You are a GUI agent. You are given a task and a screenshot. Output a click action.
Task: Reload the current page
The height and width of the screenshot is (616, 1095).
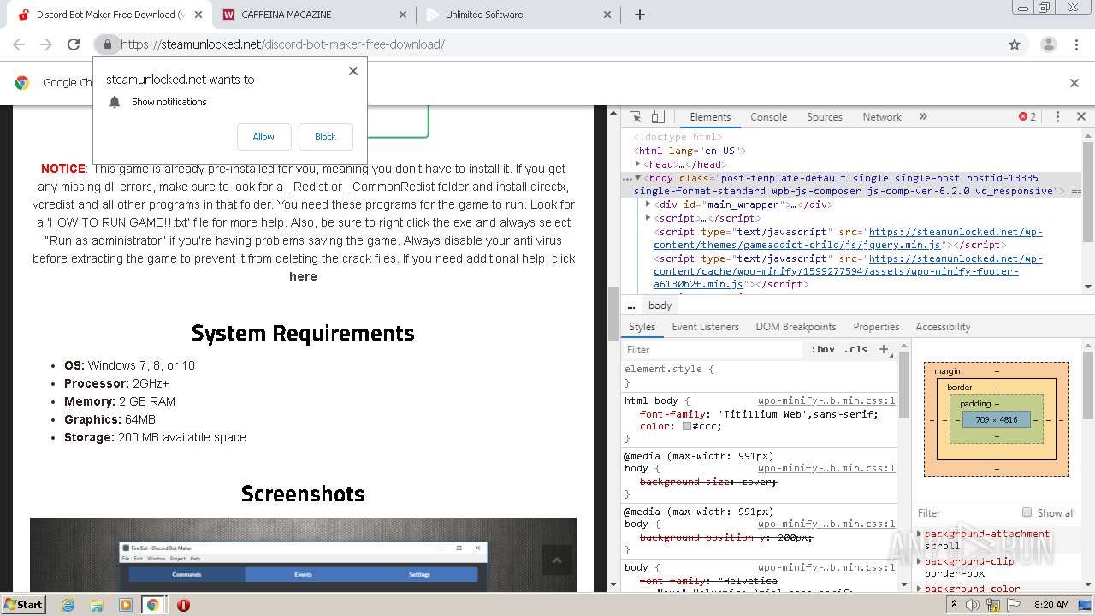74,44
